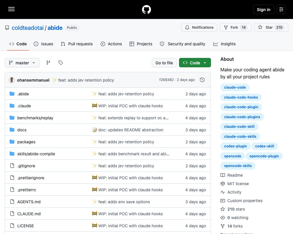This screenshot has width=293, height=234.
Task: Click the Notifications button
Action: pos(199,27)
